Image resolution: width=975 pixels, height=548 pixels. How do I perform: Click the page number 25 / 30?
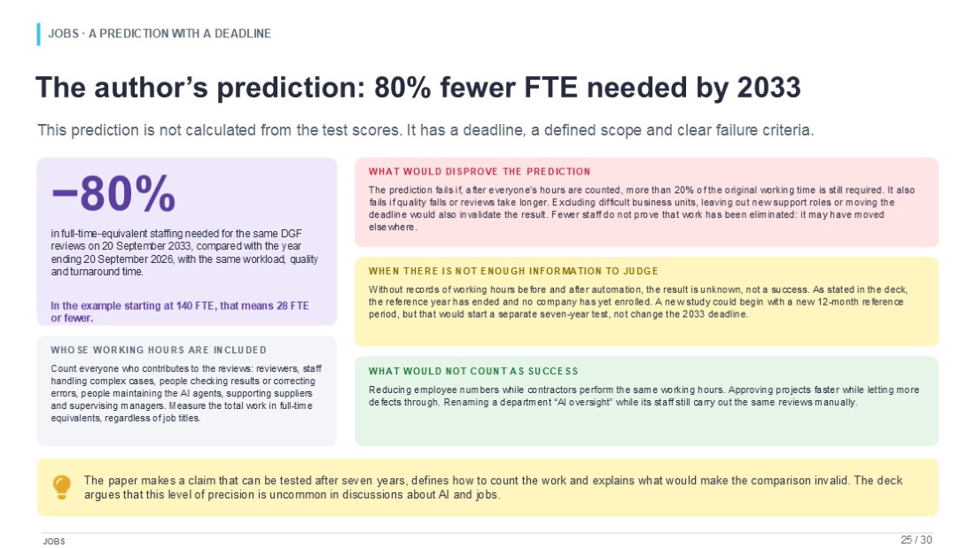(x=916, y=540)
